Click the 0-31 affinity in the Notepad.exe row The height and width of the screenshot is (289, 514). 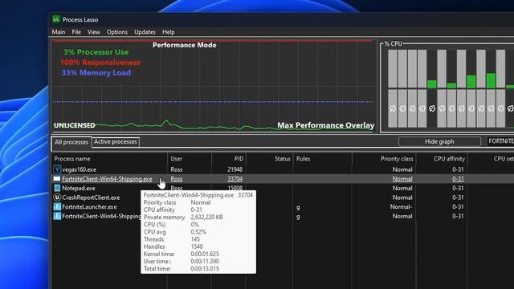point(458,188)
